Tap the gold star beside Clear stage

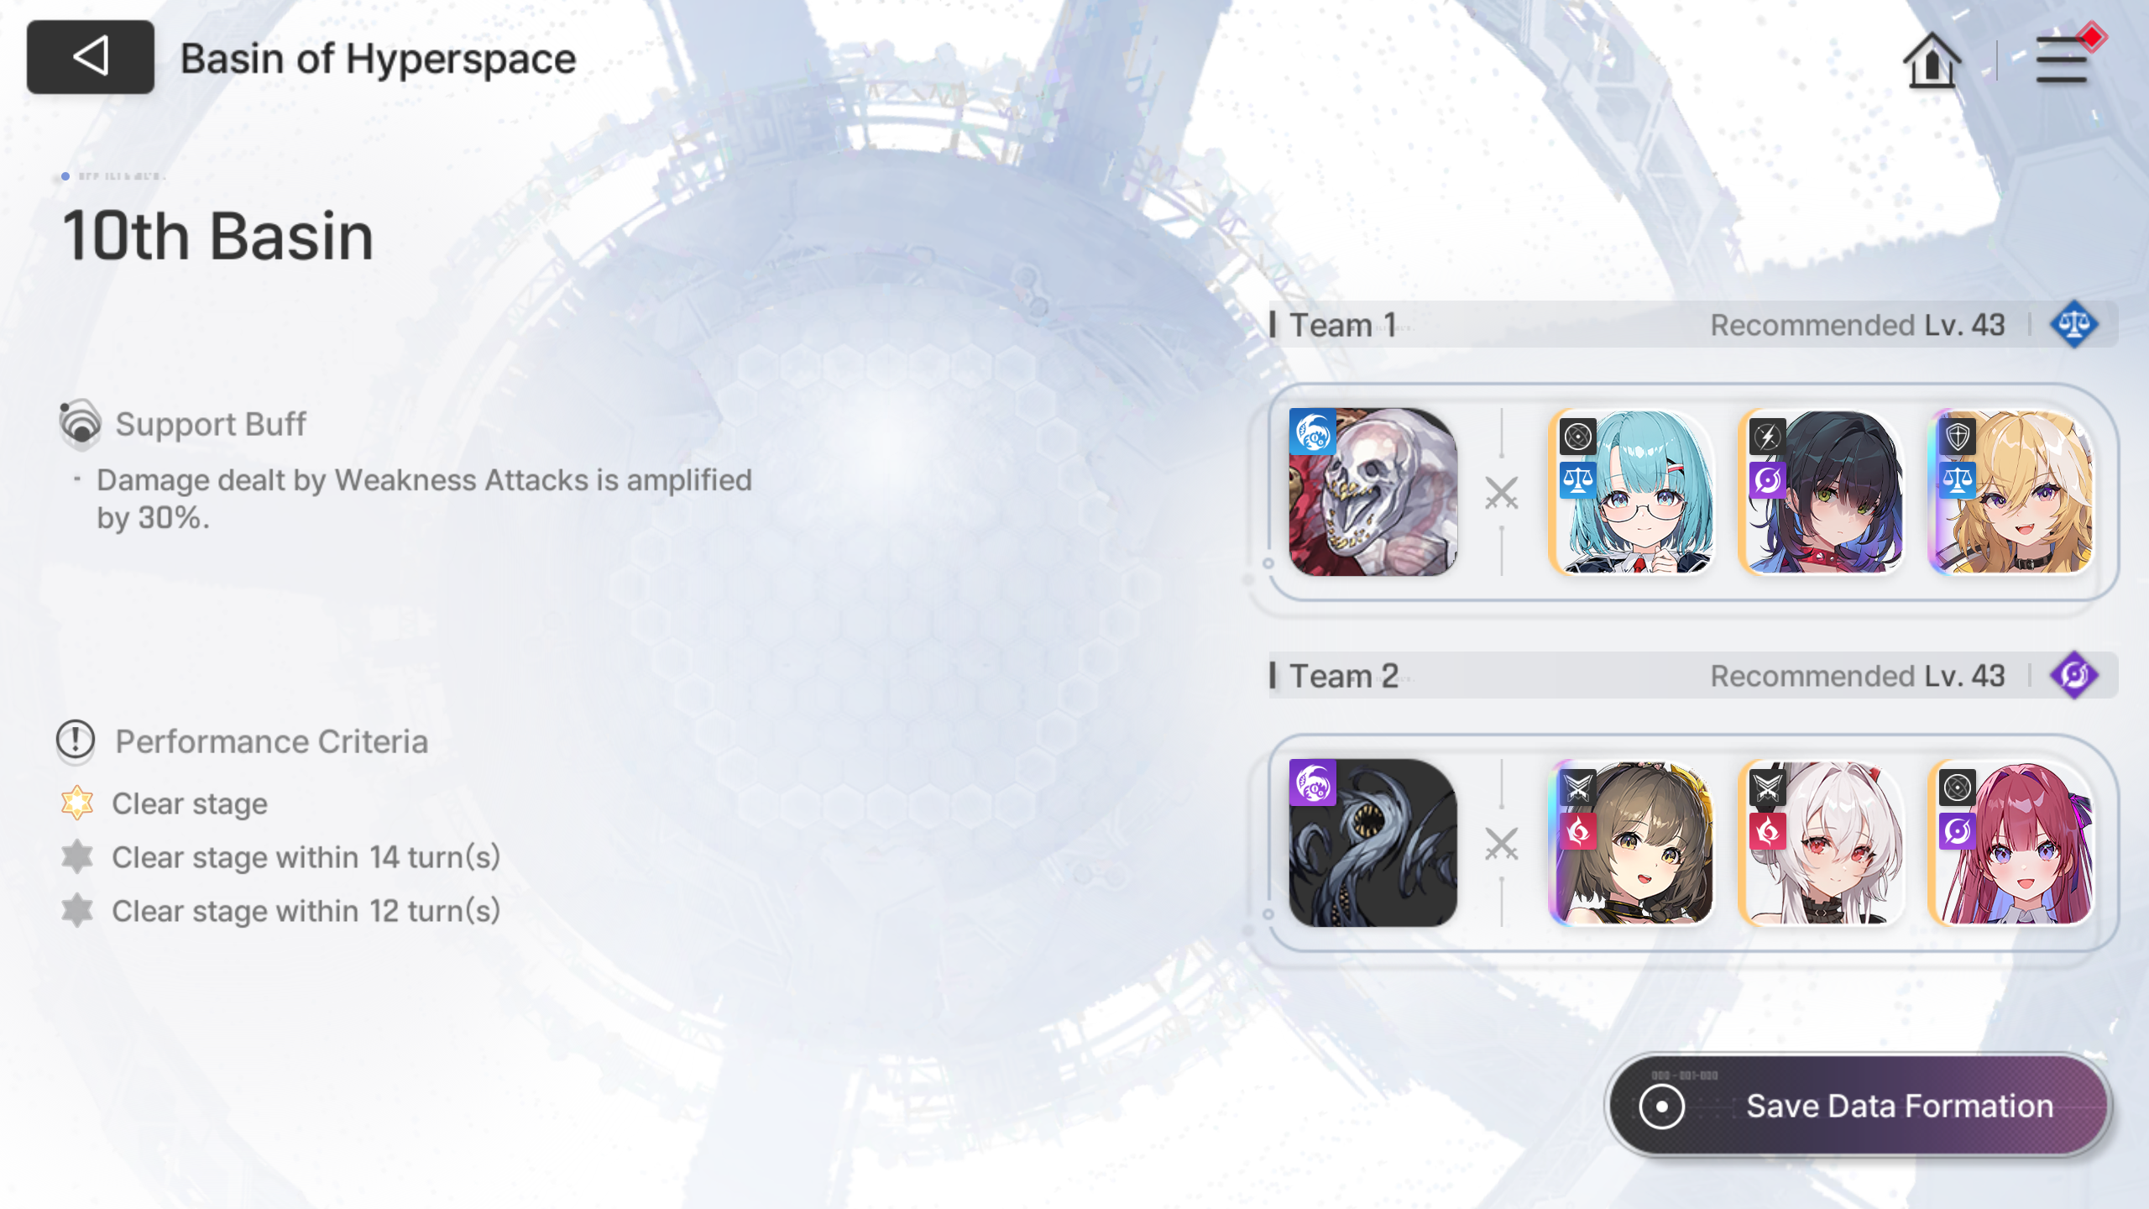point(77,803)
